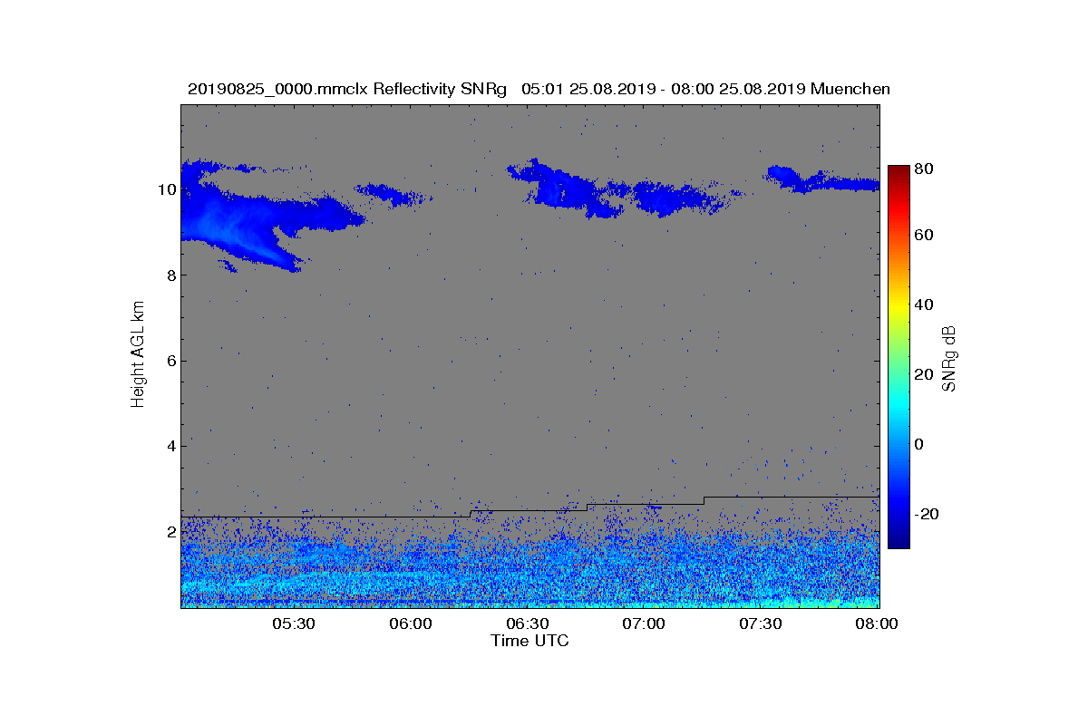
Task: Click the dark red top of colorbar
Action: pos(899,172)
